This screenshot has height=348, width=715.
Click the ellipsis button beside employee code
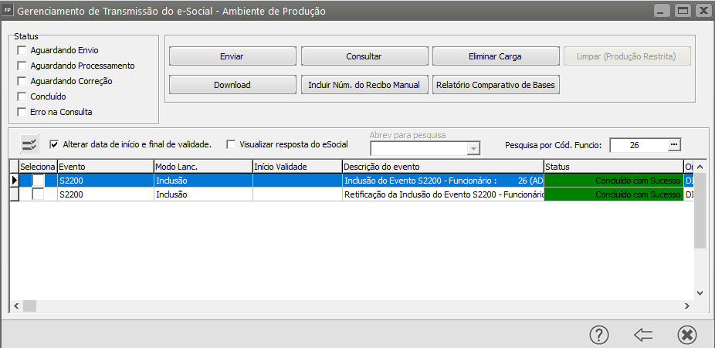(x=673, y=144)
